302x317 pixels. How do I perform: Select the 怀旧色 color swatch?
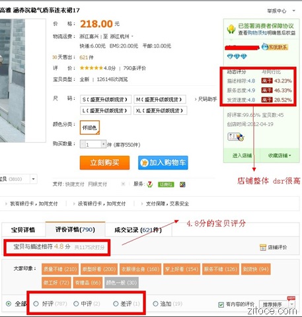pyautogui.click(x=90, y=127)
